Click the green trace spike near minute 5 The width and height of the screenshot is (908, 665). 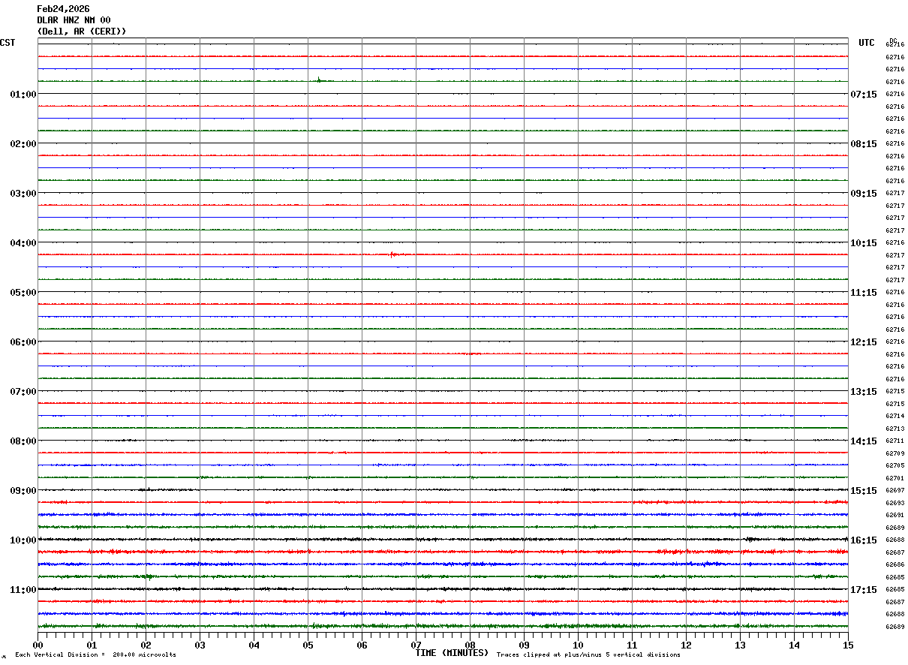pos(319,79)
